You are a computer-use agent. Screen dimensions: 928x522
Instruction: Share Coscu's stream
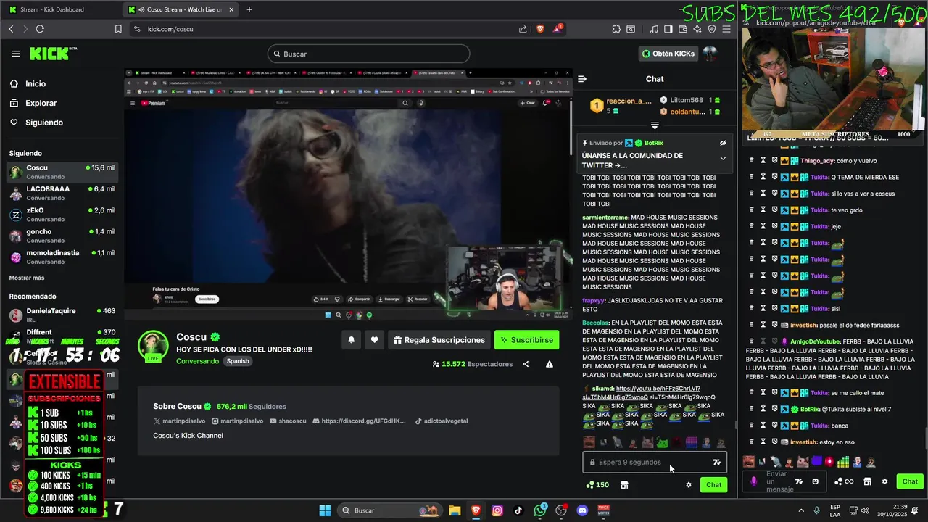point(526,364)
